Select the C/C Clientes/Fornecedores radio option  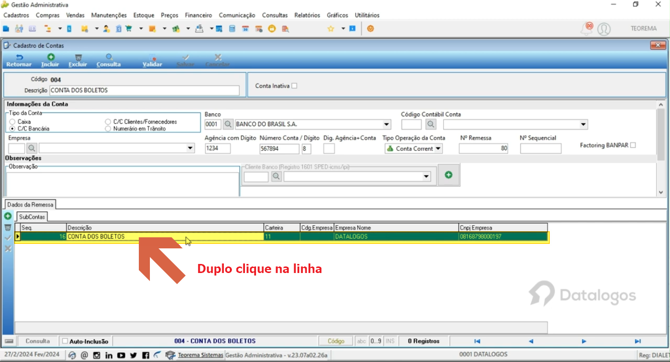[x=108, y=122]
